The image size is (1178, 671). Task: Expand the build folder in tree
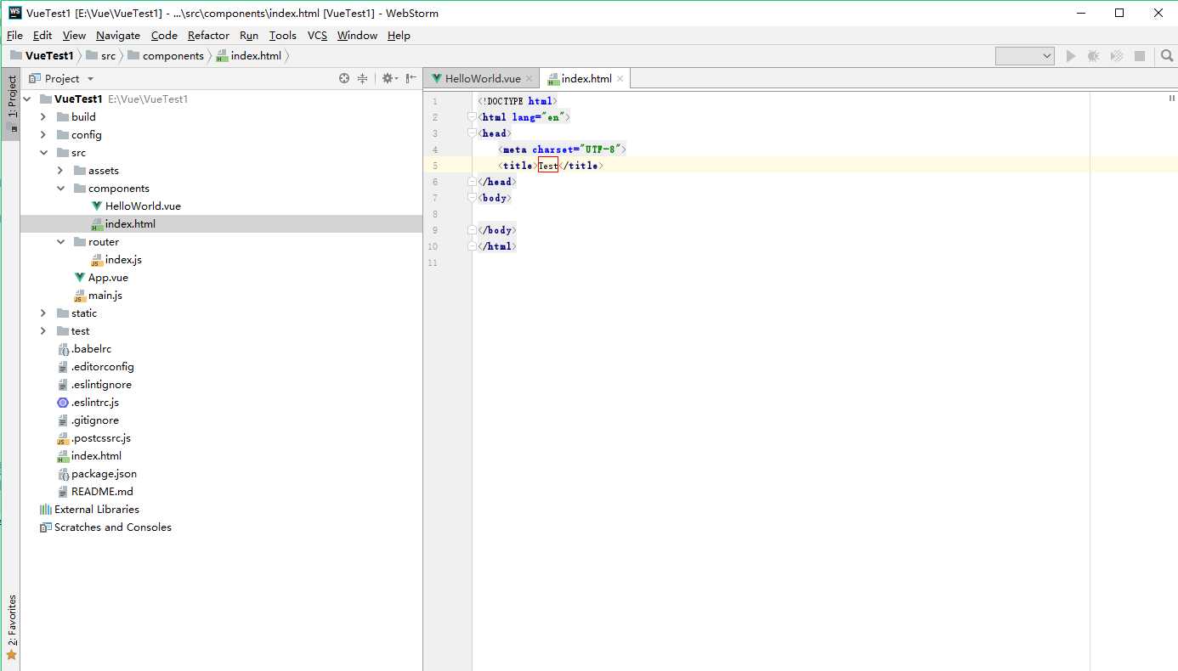pos(43,117)
